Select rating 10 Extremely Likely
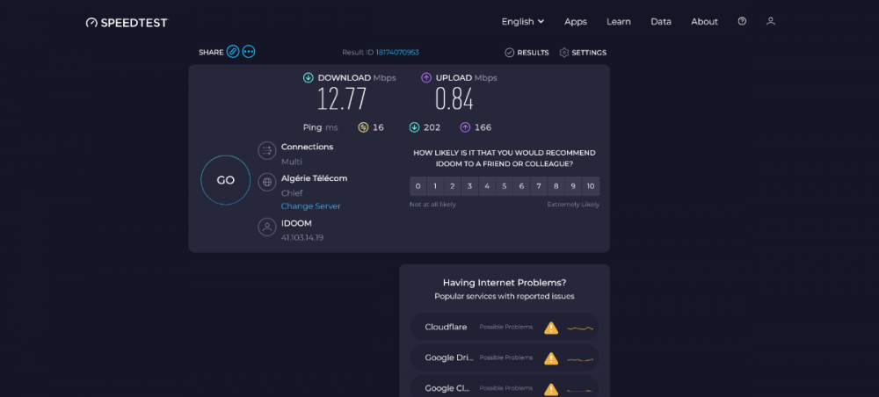The width and height of the screenshot is (879, 397). (591, 186)
